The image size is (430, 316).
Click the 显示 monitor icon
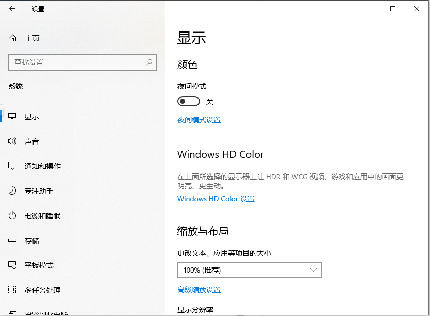pyautogui.click(x=12, y=117)
